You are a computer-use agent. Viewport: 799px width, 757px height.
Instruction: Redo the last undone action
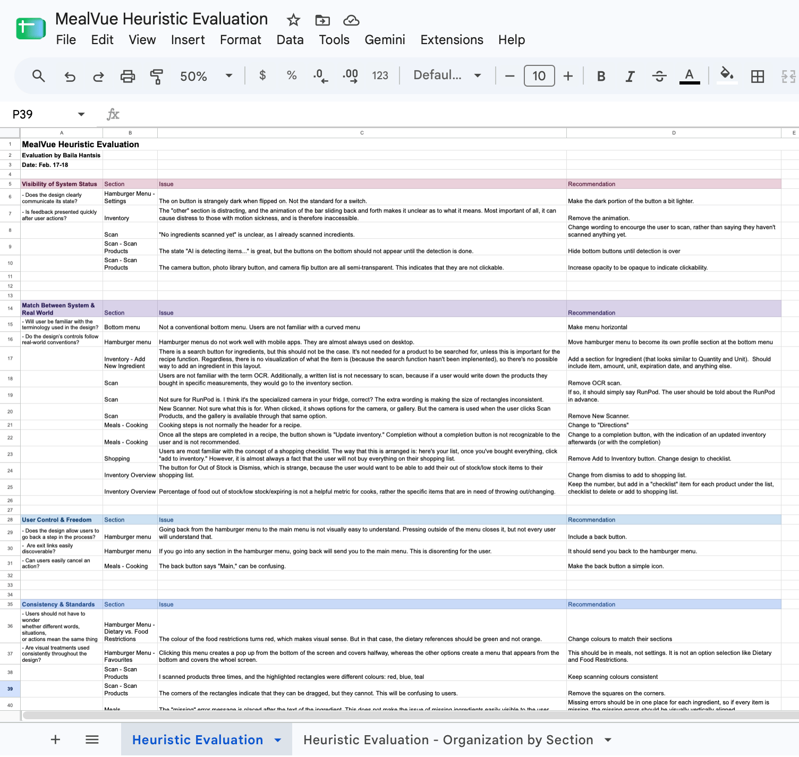pos(98,77)
